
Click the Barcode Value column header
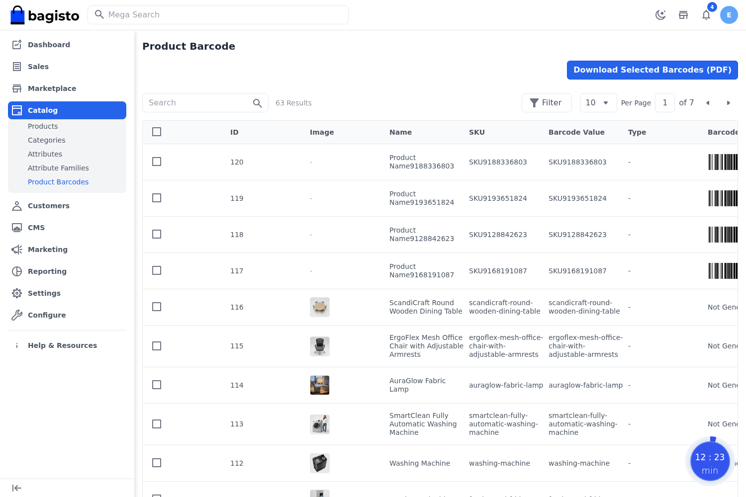click(576, 132)
